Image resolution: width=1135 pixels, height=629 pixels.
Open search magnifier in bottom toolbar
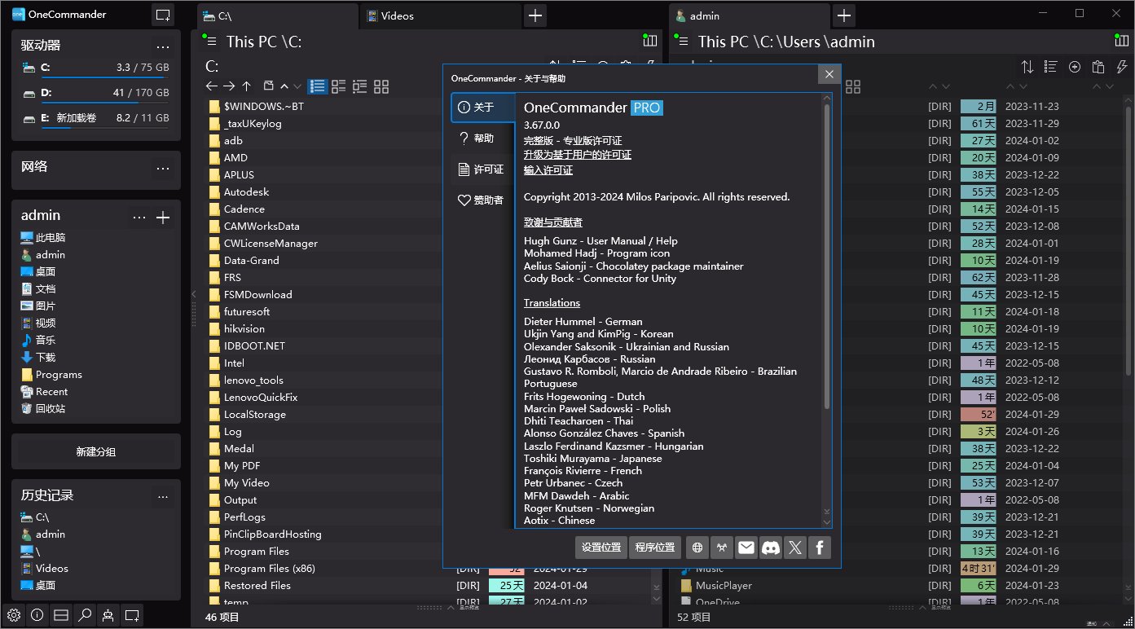tap(85, 615)
